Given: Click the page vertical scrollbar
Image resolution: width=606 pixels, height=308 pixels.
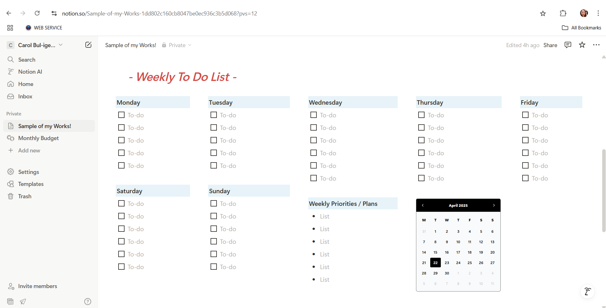Looking at the screenshot, I should coord(603,190).
